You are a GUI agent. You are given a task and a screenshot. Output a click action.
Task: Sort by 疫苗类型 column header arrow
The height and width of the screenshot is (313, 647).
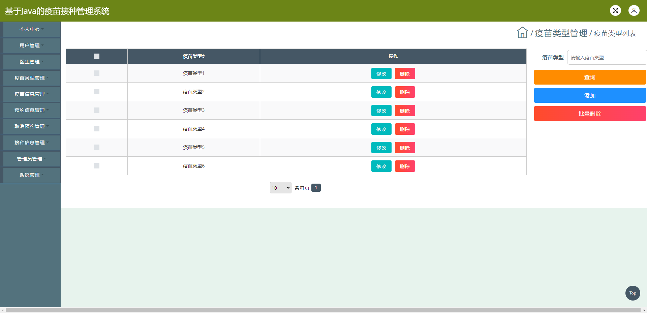(x=204, y=56)
